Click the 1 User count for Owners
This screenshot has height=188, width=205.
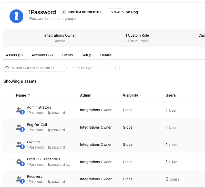click(x=171, y=145)
